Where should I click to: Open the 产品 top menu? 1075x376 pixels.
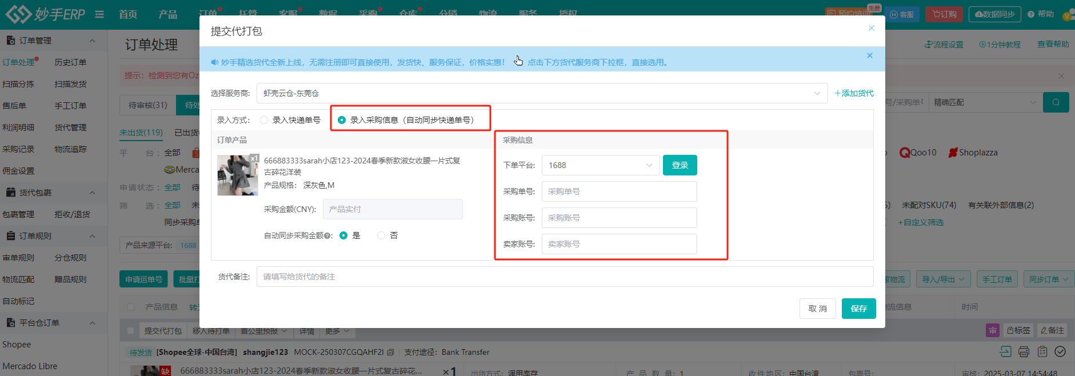tap(168, 14)
